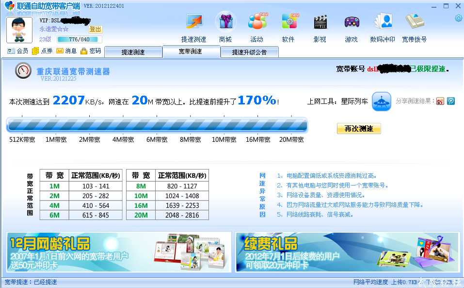Click 网络平均速度 status bar text

[370, 282]
